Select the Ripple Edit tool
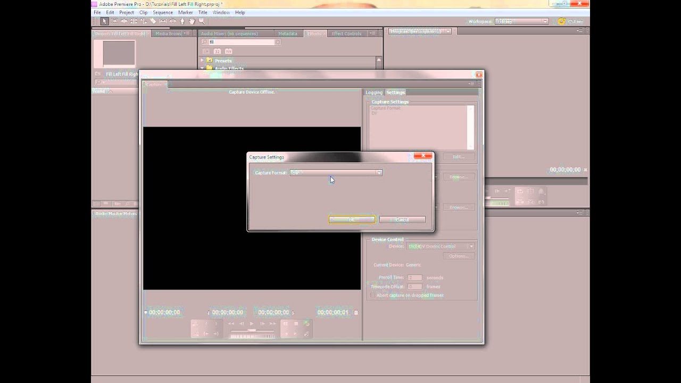 pos(124,21)
